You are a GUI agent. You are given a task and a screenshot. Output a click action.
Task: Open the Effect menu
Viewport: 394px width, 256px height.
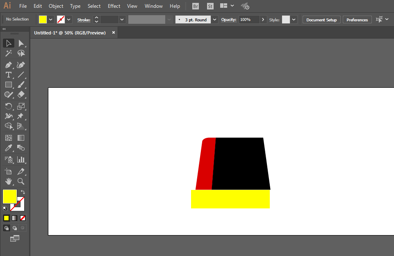pos(114,6)
